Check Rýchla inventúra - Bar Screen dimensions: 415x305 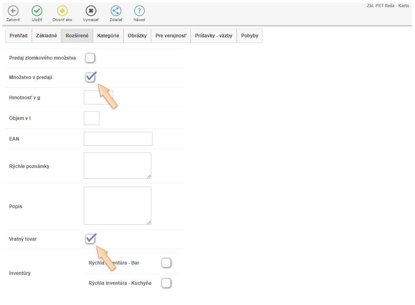[166, 263]
